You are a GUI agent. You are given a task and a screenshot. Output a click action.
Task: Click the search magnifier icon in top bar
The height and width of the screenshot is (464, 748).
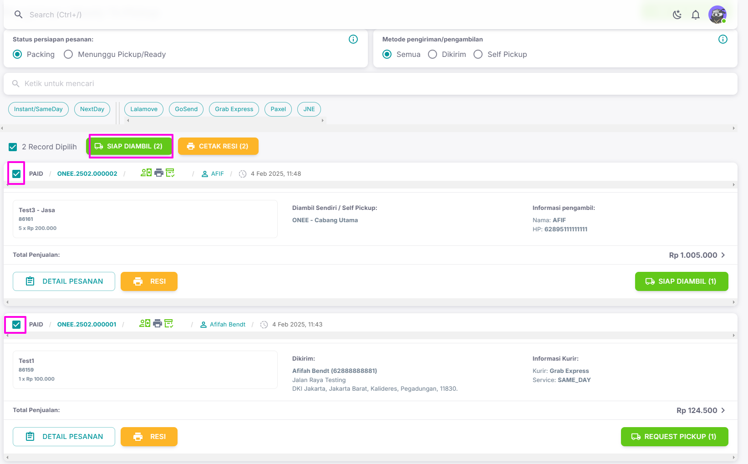pyautogui.click(x=18, y=15)
